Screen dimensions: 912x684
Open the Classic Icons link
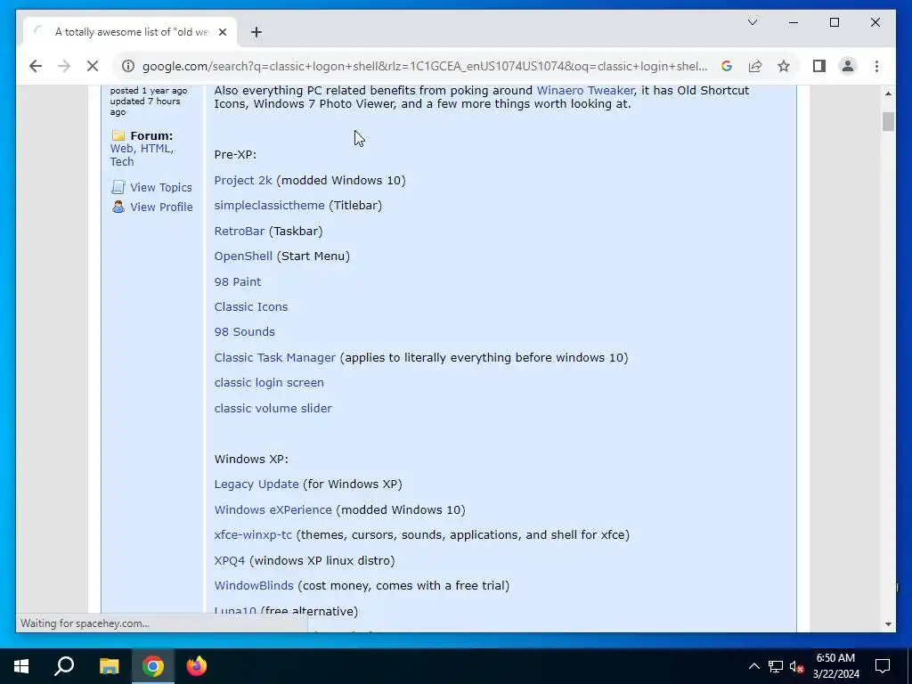[250, 306]
